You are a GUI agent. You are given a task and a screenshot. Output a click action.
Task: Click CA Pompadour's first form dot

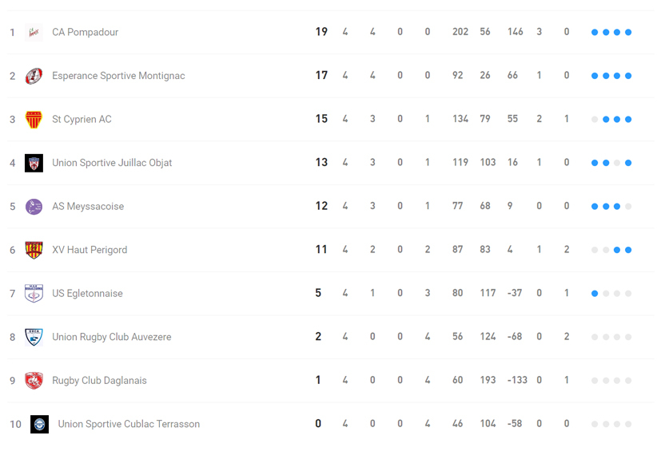595,33
